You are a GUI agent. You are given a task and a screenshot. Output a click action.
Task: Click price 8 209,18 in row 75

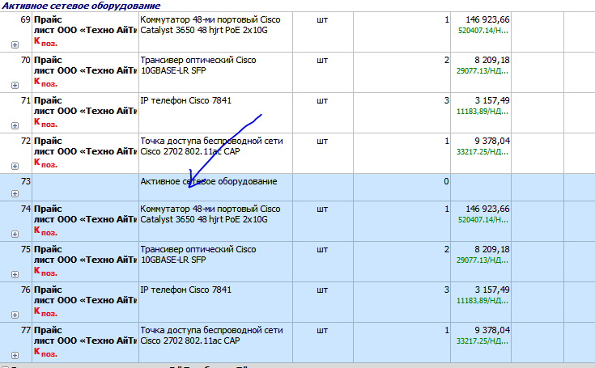(x=492, y=249)
